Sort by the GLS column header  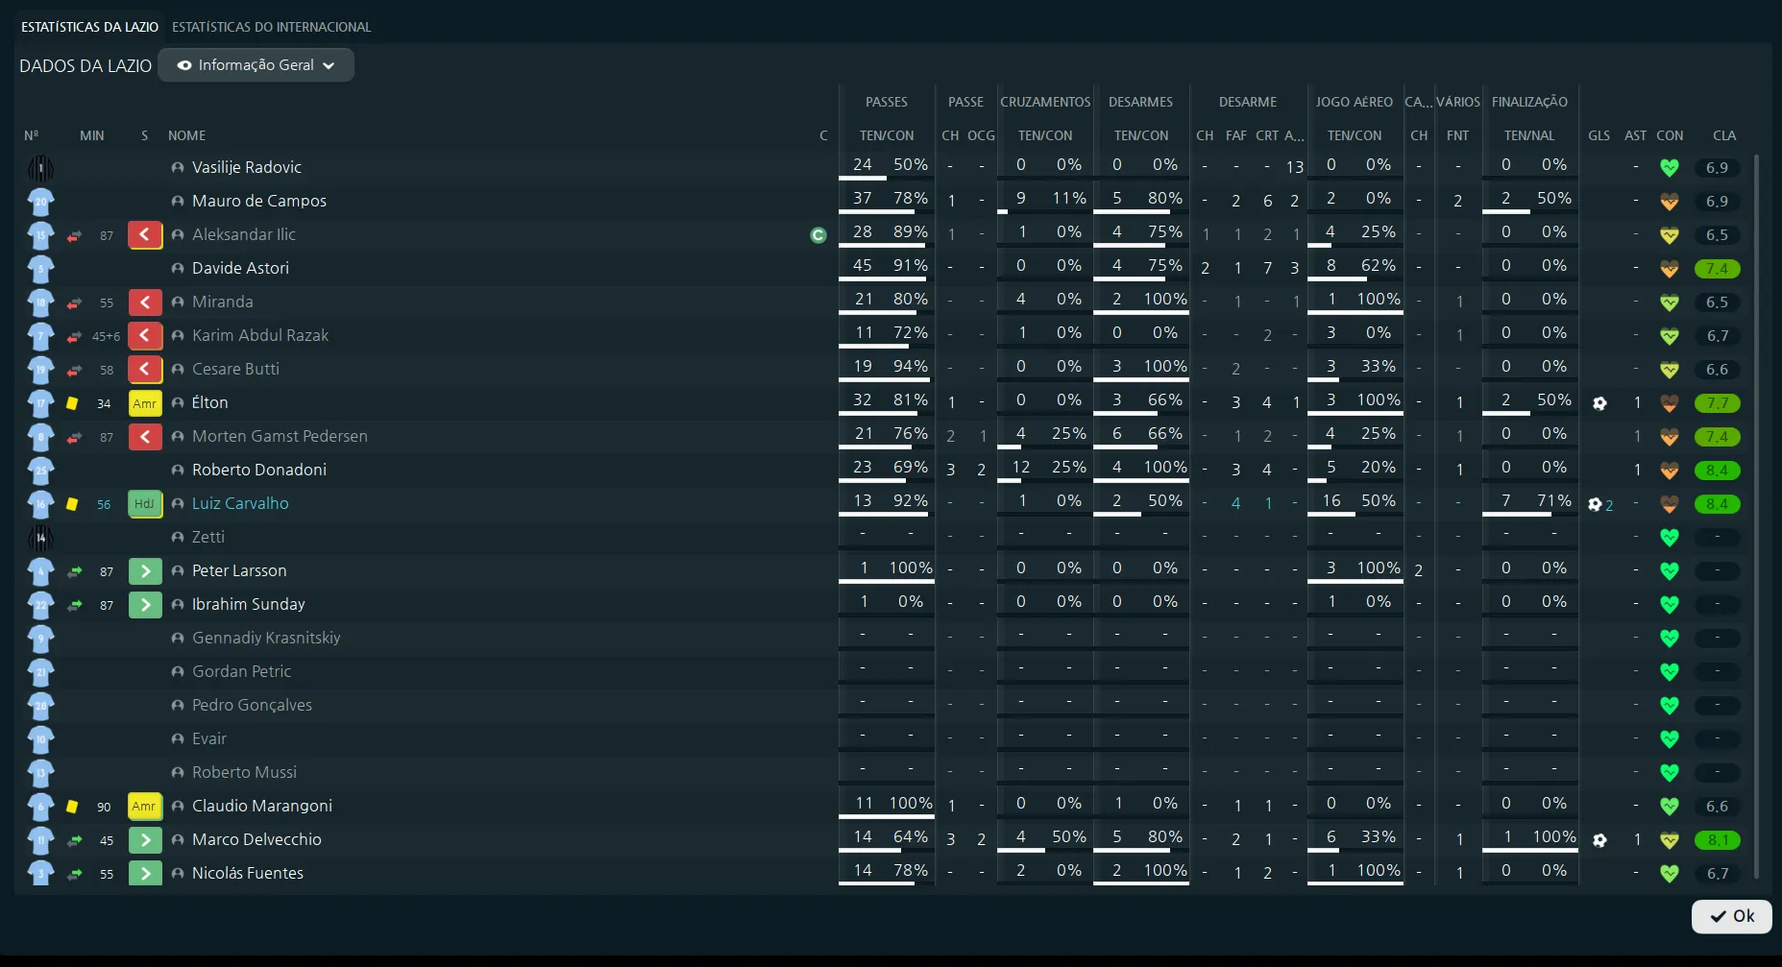point(1599,135)
